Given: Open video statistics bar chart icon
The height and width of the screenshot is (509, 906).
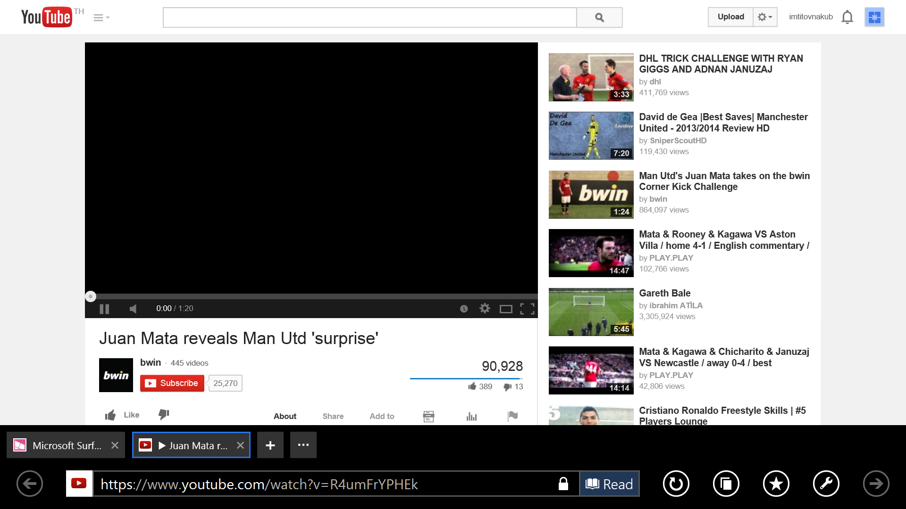Looking at the screenshot, I should 471,416.
